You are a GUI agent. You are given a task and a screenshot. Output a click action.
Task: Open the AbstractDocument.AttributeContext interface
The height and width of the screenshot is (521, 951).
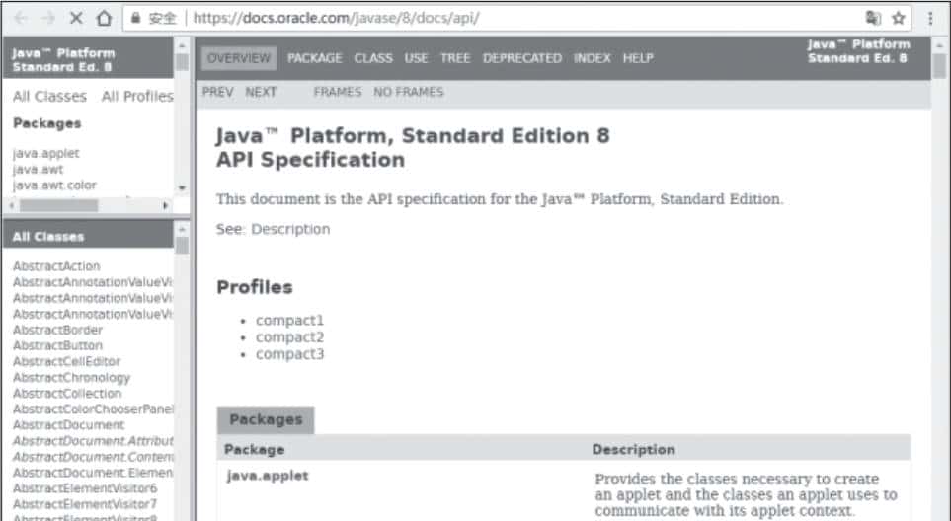(93, 440)
